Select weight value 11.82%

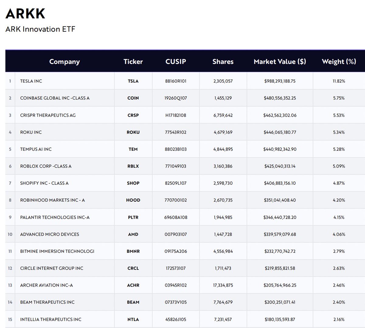pyautogui.click(x=339, y=81)
